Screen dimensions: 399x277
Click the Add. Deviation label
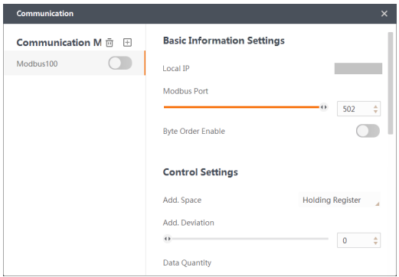pos(188,223)
